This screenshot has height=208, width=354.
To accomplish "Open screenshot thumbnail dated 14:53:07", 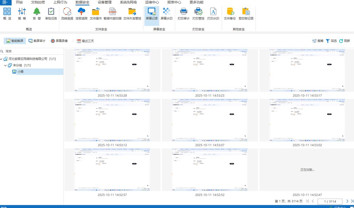I will point(210,120).
